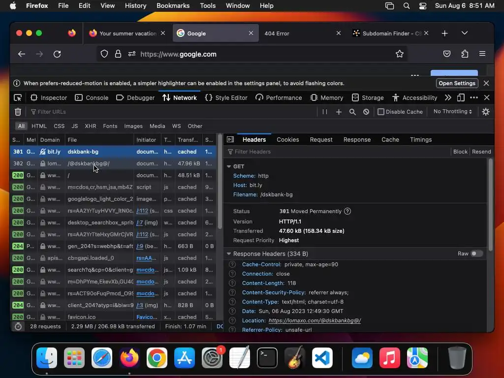
Task: View site security lock information
Action: click(118, 54)
